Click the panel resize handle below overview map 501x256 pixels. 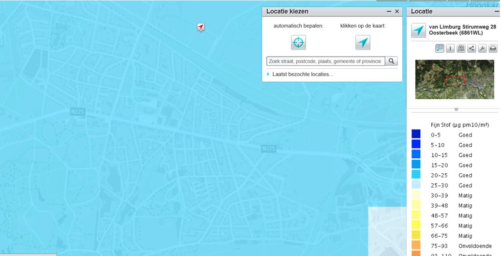pos(457,109)
